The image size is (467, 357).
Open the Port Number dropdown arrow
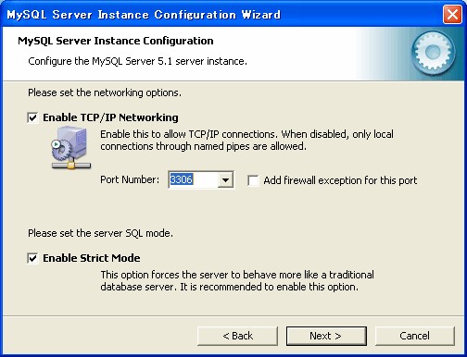click(x=225, y=179)
